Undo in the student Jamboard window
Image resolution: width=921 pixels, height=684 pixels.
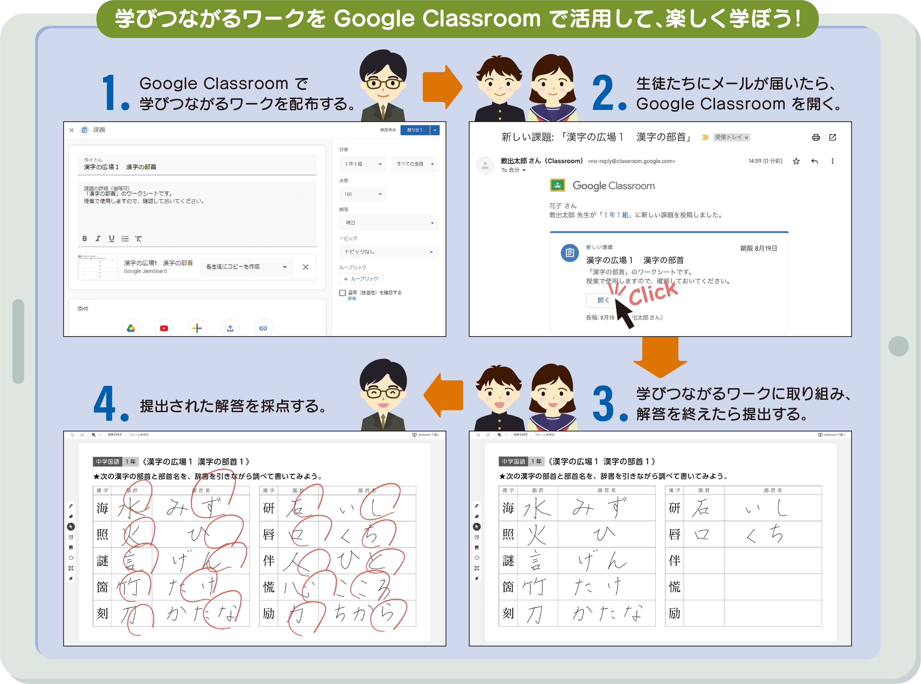click(x=478, y=435)
